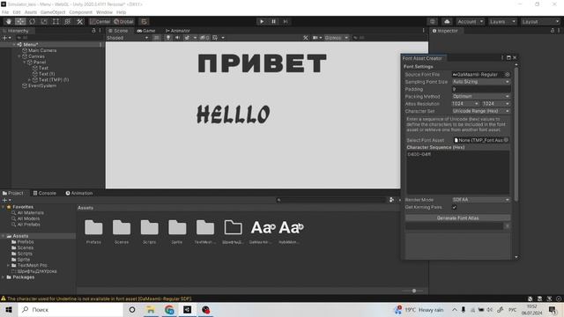The image size is (564, 317).
Task: Open custom editor tools icon
Action: pyautogui.click(x=79, y=21)
